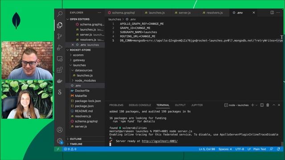Open the Debug Console tab

tap(140, 105)
